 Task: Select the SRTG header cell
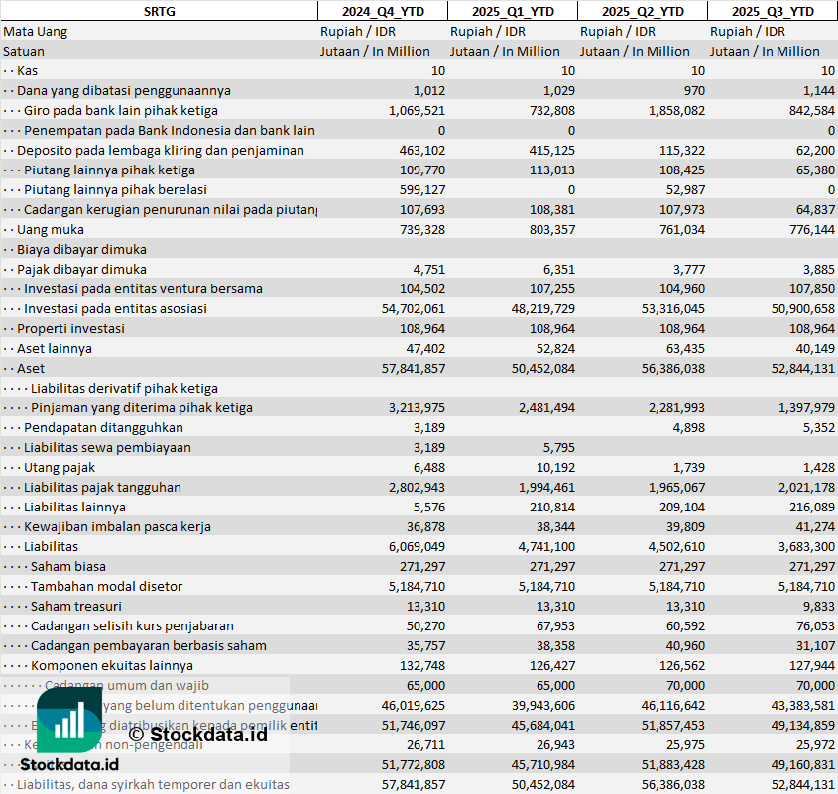pyautogui.click(x=159, y=11)
